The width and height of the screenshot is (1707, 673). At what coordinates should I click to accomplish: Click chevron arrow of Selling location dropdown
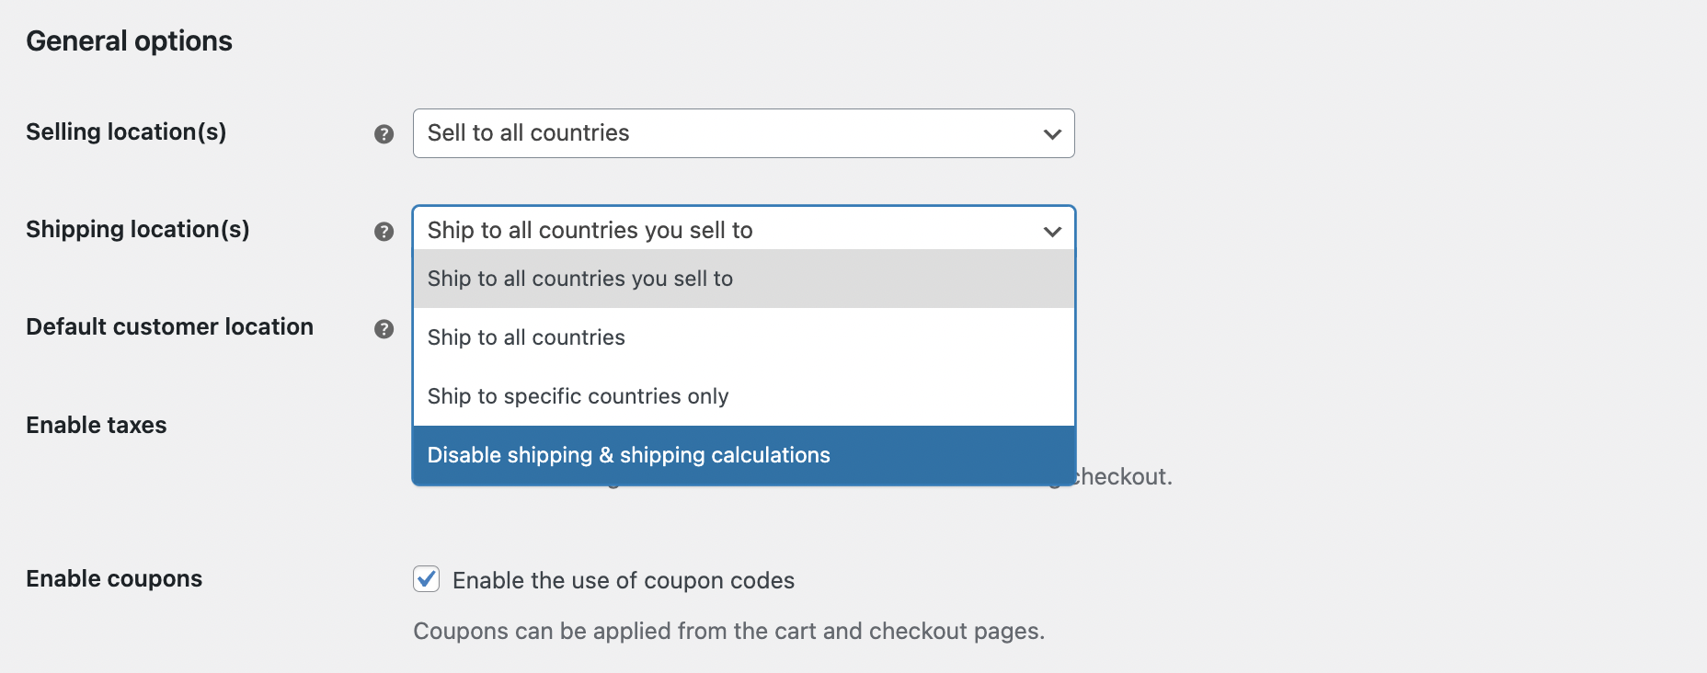1052,134
